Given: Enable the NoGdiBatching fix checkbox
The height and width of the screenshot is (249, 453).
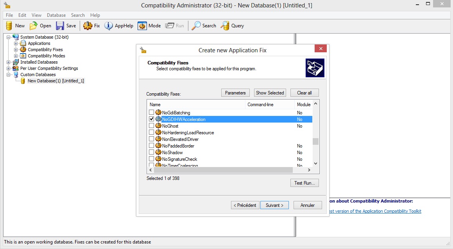Looking at the screenshot, I should 151,112.
